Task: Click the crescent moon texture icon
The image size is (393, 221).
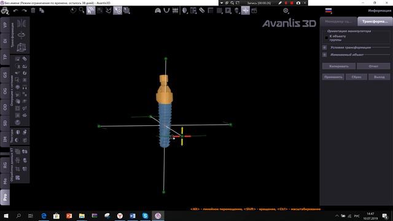Action: [18, 140]
